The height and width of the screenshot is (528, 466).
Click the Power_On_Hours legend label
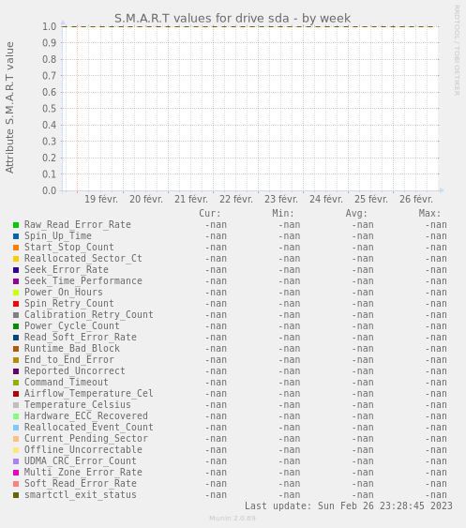coord(64,292)
